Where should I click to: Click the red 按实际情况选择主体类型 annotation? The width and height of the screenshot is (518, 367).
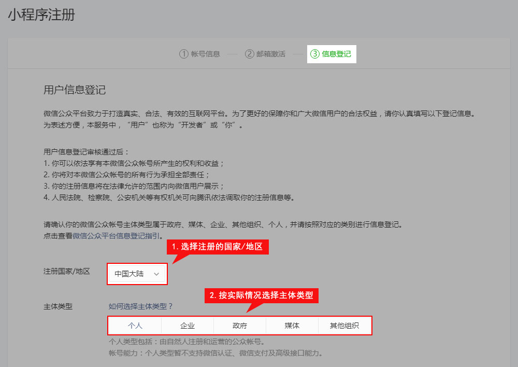click(x=261, y=295)
